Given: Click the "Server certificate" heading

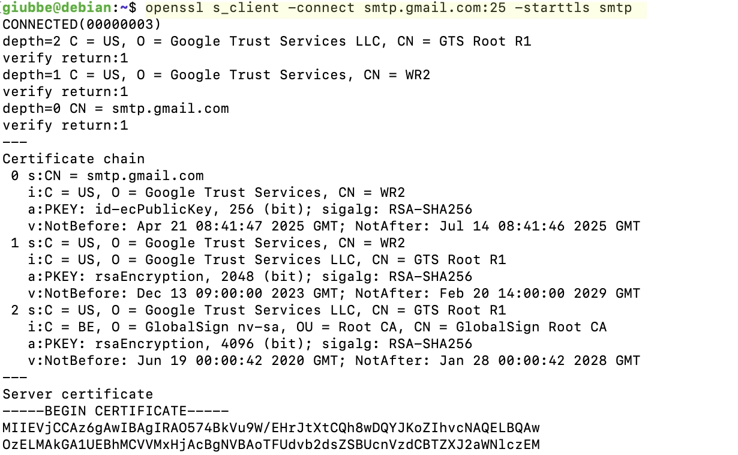Looking at the screenshot, I should tap(77, 394).
